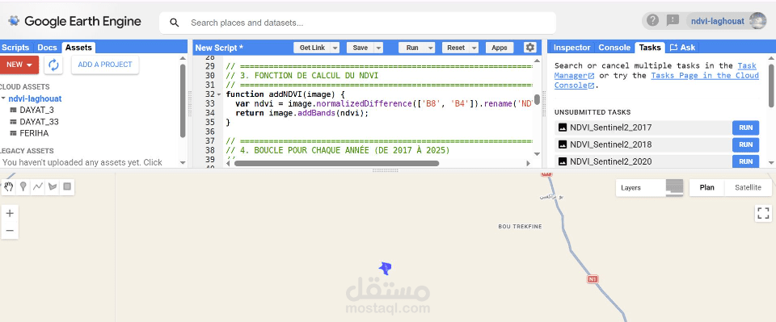Click the code editor vertical scrollbar
The width and height of the screenshot is (776, 322).
[x=537, y=99]
